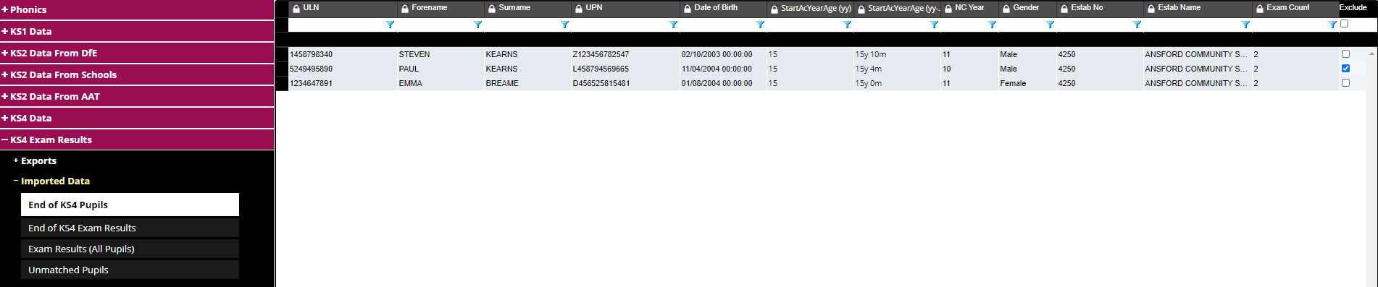Viewport: 1378px width, 287px height.
Task: Click the vertical scrollbar up arrow
Action: point(1371,53)
